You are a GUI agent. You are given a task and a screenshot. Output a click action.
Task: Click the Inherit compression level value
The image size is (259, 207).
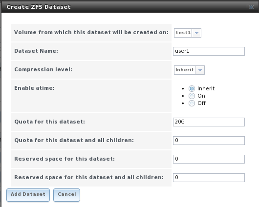(185, 70)
